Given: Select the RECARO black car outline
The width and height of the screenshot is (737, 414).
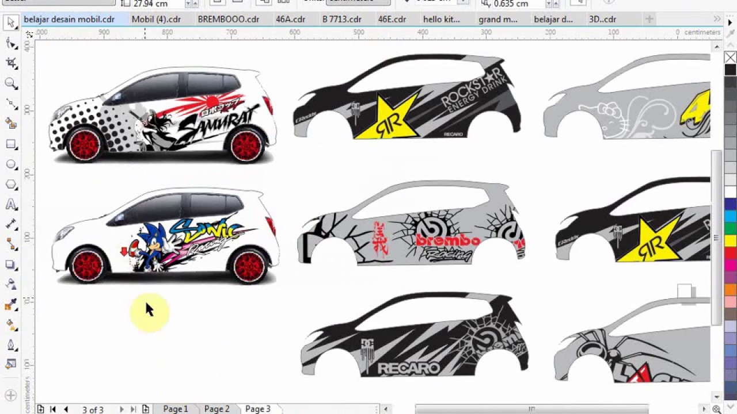Looking at the screenshot, I should [x=415, y=335].
